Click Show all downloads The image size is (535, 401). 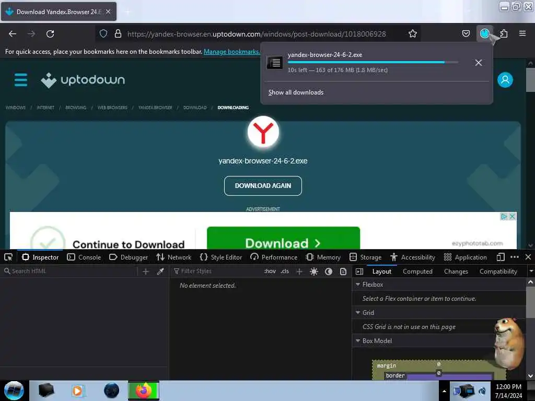[x=296, y=92]
